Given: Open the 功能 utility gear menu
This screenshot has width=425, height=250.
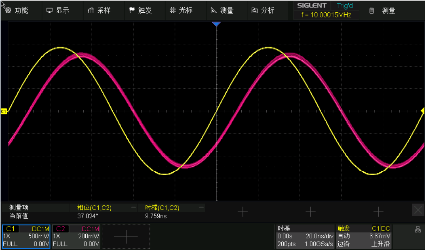Looking at the screenshot, I should [17, 10].
